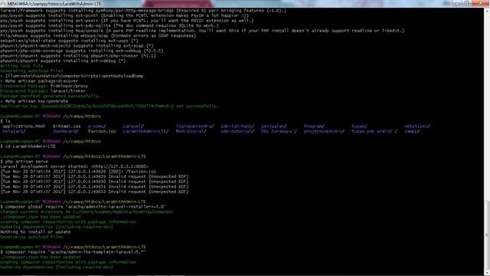Click 'PKL Surabaya'/ directory in ls listing
The width and height of the screenshot is (490, 276).
279,131
